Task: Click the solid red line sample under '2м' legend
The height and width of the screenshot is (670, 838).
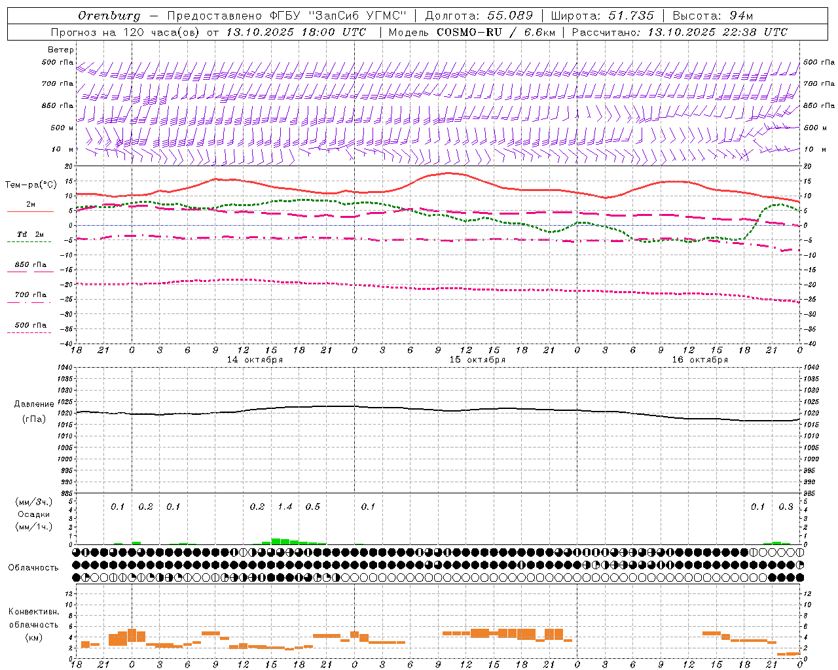Action: point(30,211)
